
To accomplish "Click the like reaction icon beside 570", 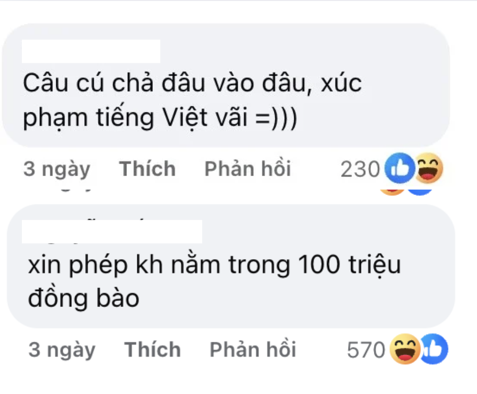I will tap(434, 349).
